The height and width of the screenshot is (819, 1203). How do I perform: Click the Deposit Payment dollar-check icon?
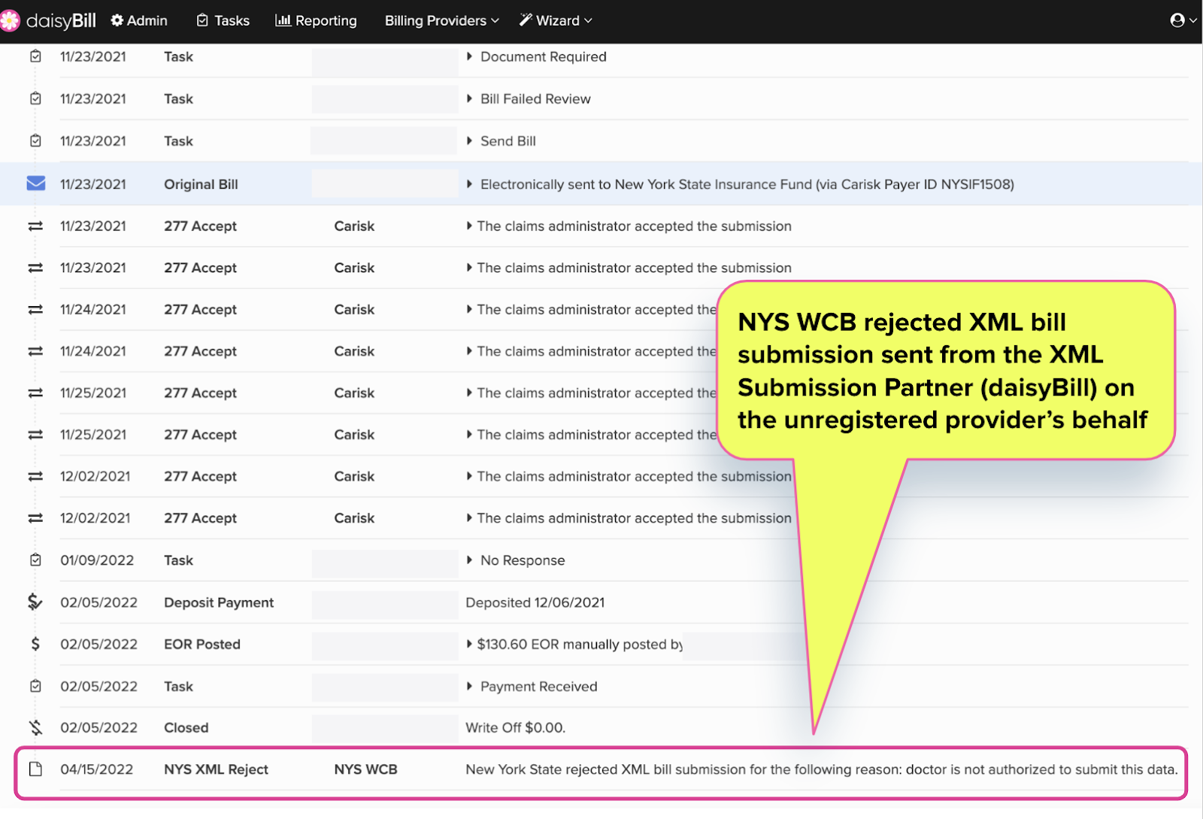coord(35,602)
